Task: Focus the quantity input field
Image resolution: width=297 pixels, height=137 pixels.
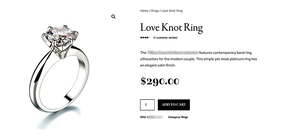Action: 147,105
